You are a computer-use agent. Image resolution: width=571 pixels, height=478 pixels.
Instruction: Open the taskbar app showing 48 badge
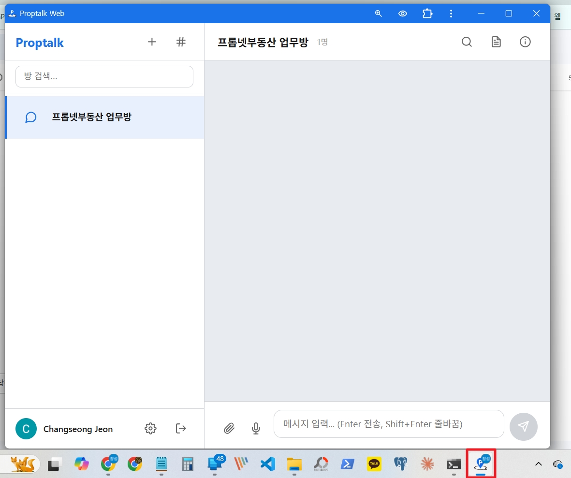(x=215, y=463)
